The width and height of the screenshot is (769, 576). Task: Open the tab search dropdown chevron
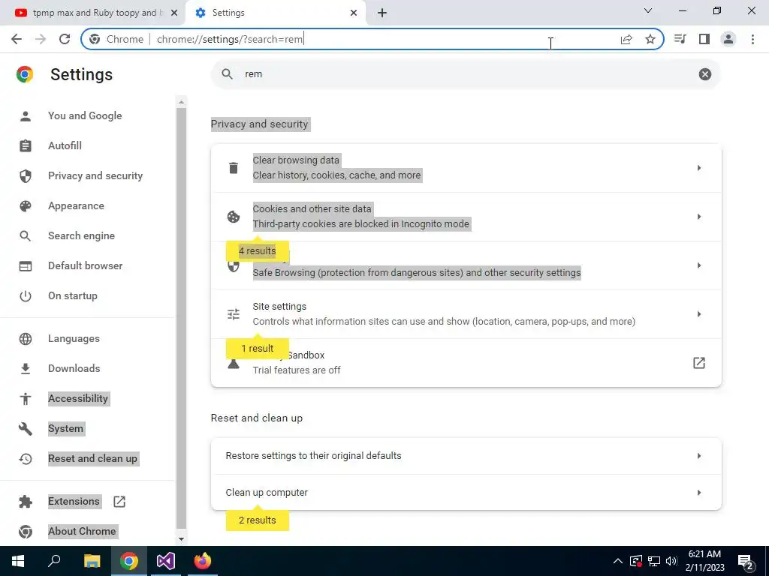pos(648,10)
